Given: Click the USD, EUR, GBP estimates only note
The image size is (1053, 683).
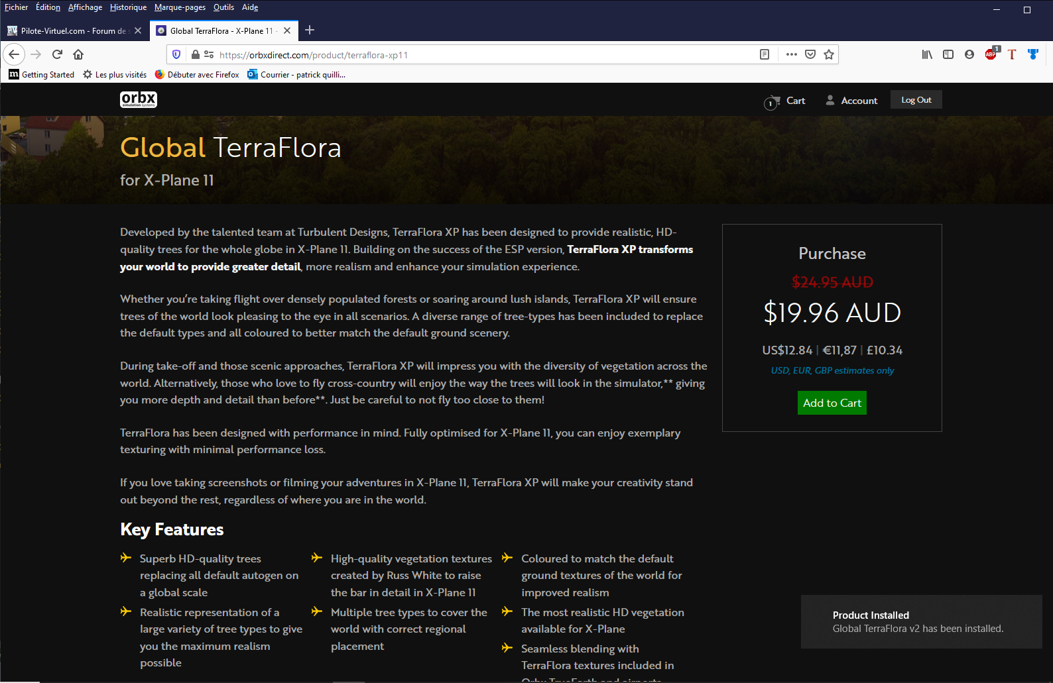Looking at the screenshot, I should click(832, 370).
